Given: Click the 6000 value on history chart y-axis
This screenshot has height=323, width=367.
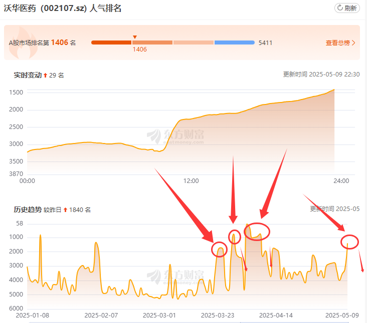Looking at the screenshot, I should pyautogui.click(x=16, y=308).
